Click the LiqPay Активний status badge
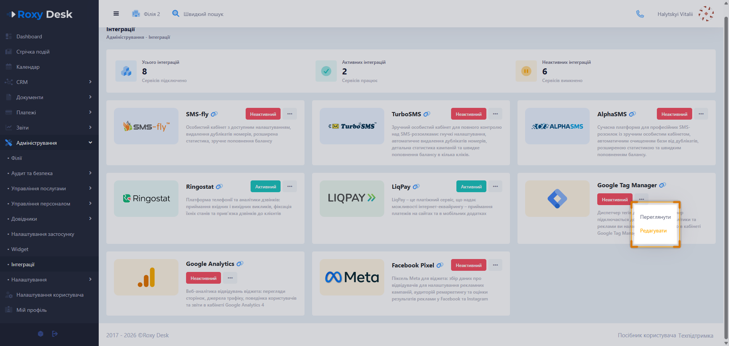The height and width of the screenshot is (346, 729). tap(471, 186)
